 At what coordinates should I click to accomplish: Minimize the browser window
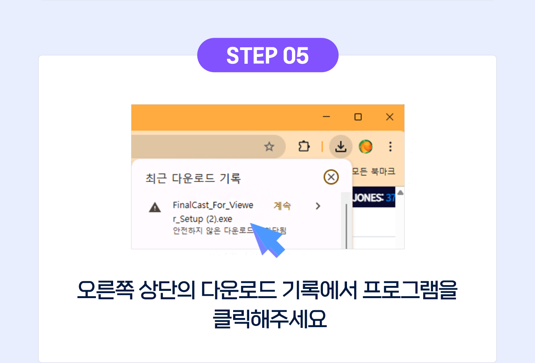click(x=326, y=117)
